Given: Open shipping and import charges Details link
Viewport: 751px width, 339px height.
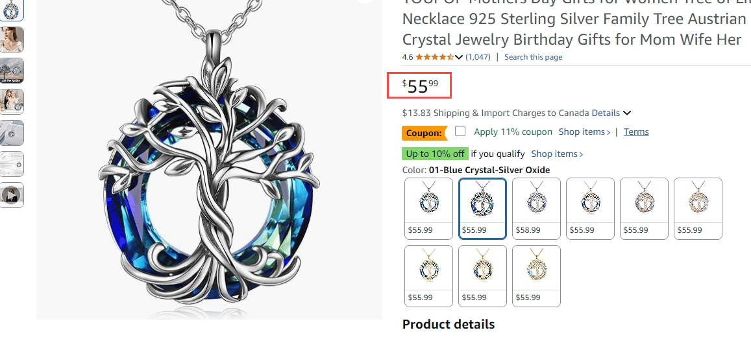Looking at the screenshot, I should 606,113.
